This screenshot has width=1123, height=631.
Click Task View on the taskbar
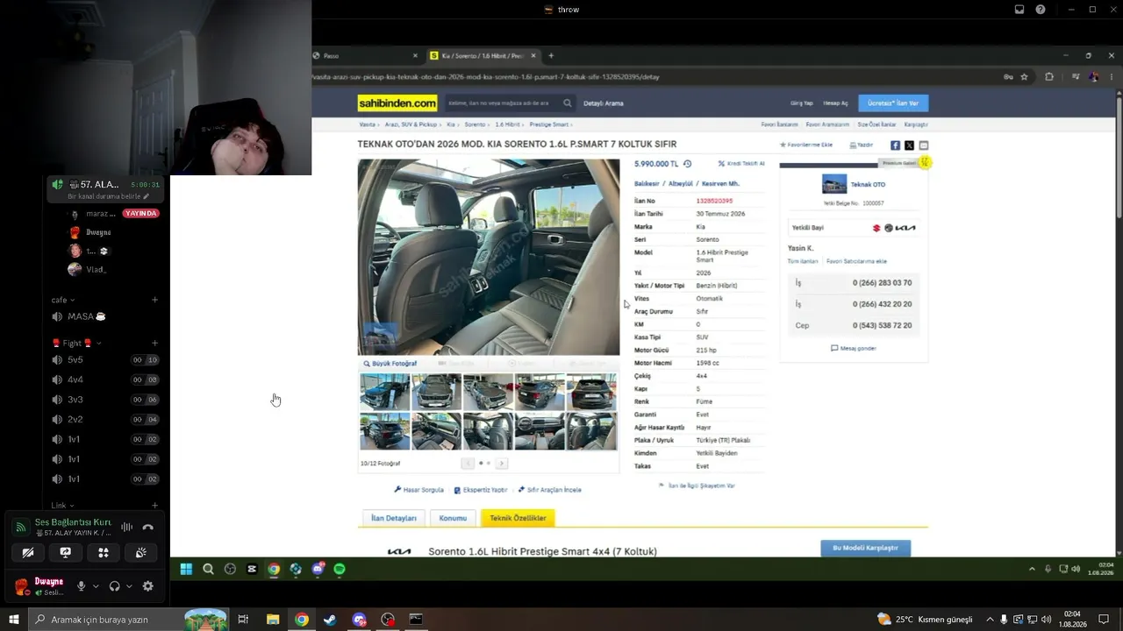[x=243, y=620]
